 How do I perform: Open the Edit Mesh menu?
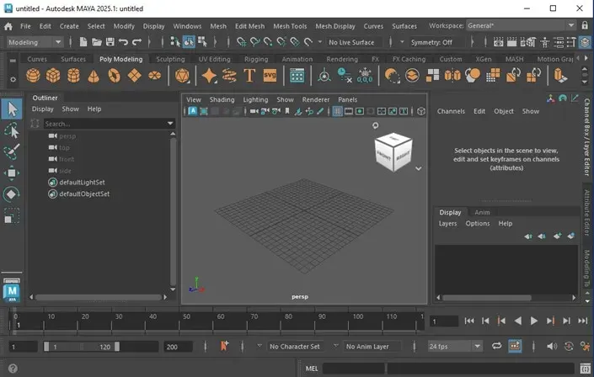(249, 26)
